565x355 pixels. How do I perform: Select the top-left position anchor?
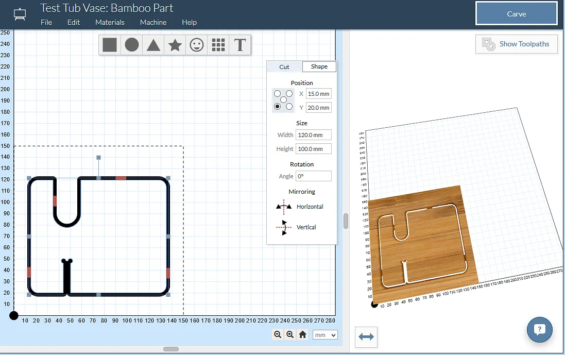(x=278, y=94)
